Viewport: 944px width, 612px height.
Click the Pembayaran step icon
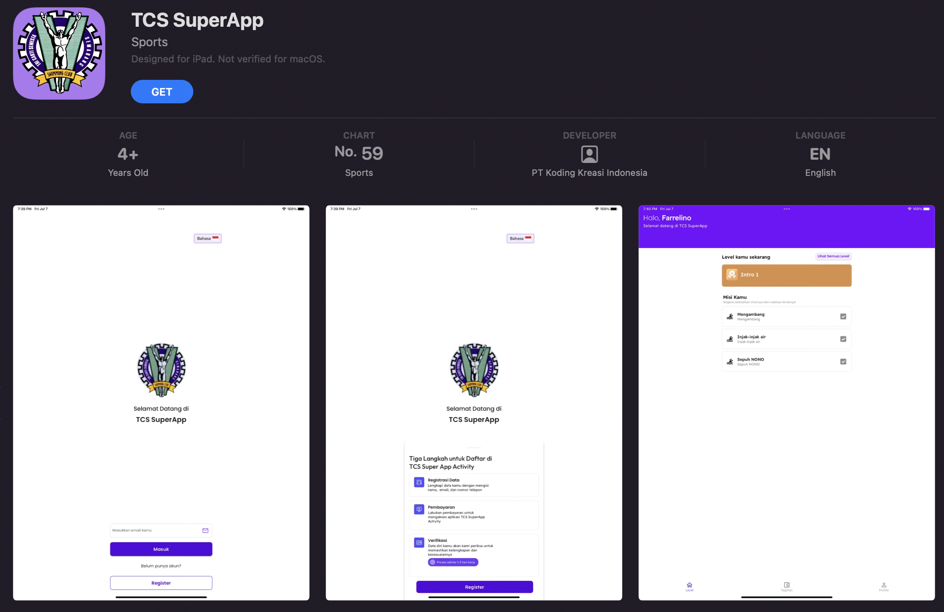pyautogui.click(x=419, y=509)
